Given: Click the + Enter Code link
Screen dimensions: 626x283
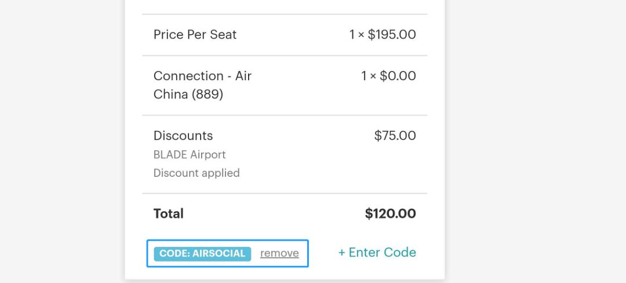Looking at the screenshot, I should 377,252.
